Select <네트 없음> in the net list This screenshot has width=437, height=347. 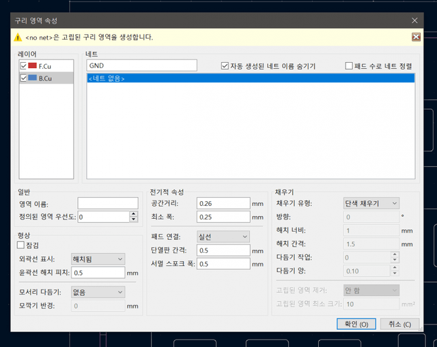click(250, 78)
